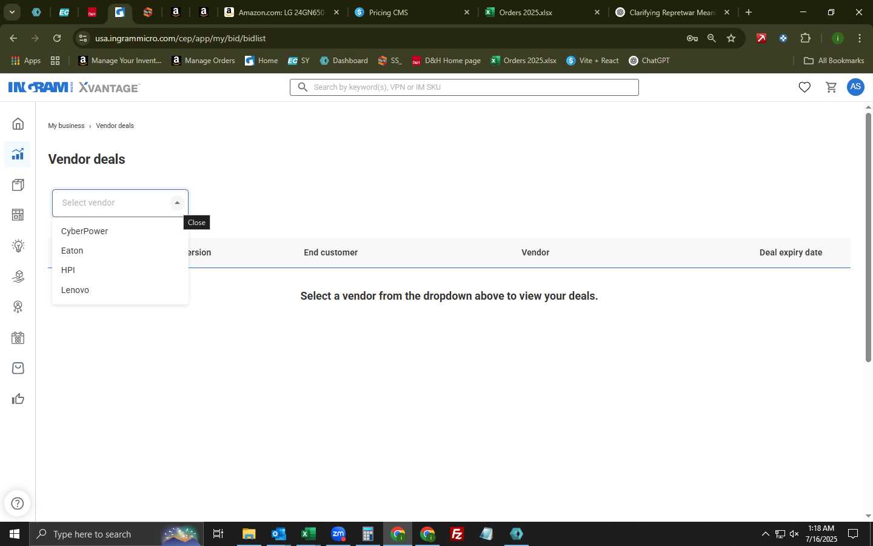Screen dimensions: 873x546
Task: Open the Chrome three-dot menu
Action: pos(859,38)
